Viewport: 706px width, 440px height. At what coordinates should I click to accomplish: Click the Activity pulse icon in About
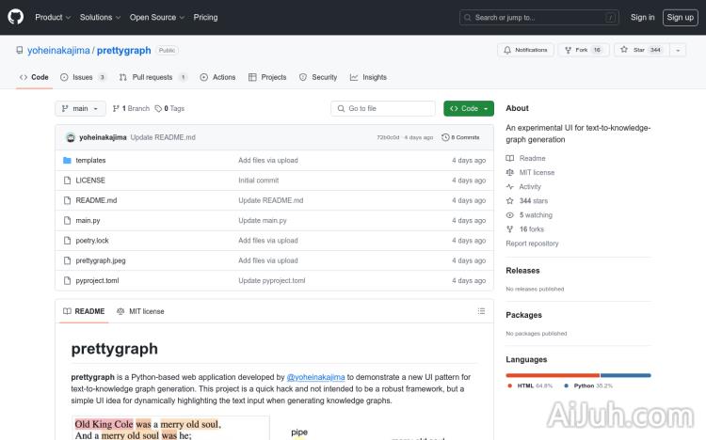pos(510,187)
